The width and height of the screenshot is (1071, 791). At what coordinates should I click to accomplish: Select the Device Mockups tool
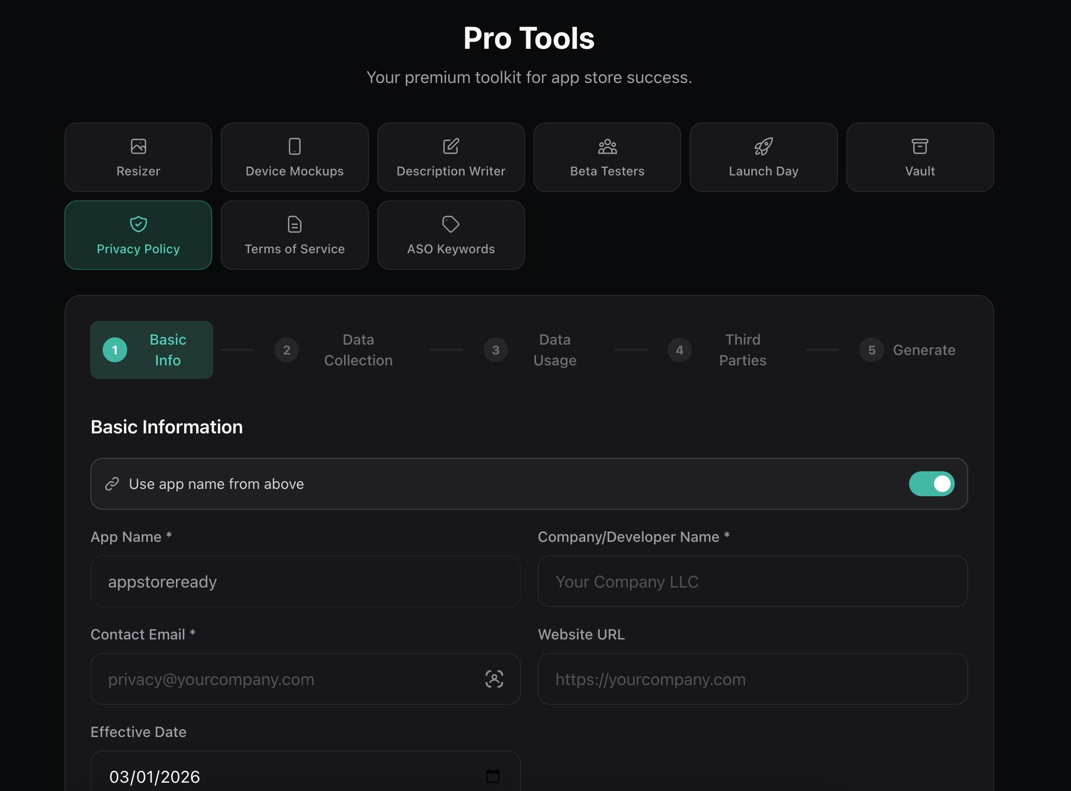point(294,157)
